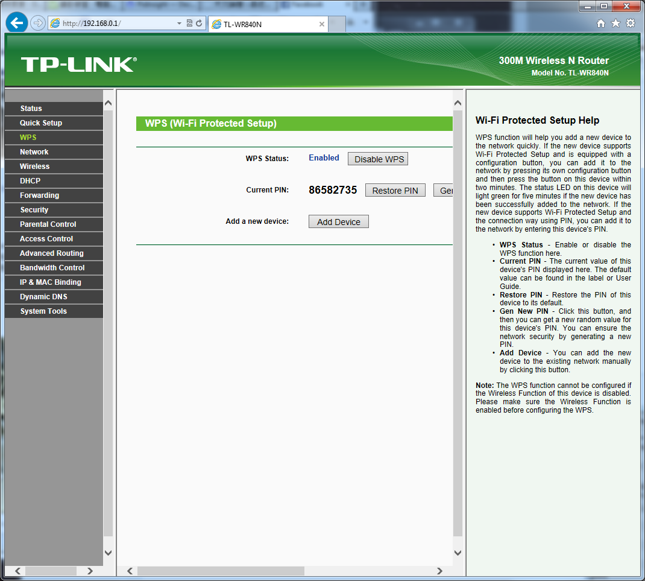This screenshot has width=645, height=581.
Task: Click the browser Forward arrow button
Action: point(37,24)
